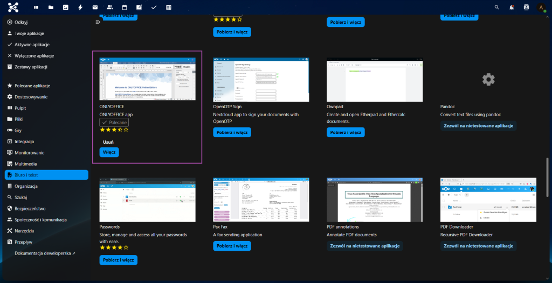This screenshot has width=552, height=283.
Task: Open Multimedia category
Action: [x=46, y=164]
